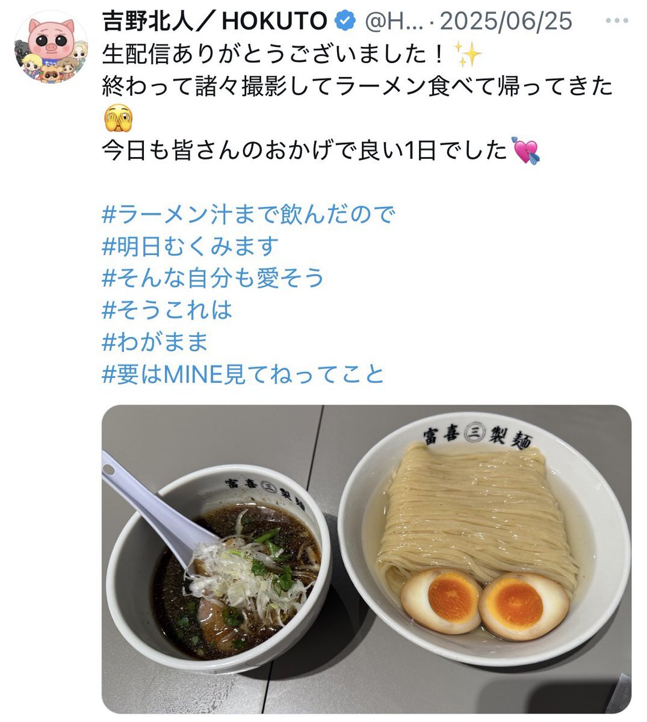647x722 pixels.
Task: Open hashtag #そうこれは
Action: 167,310
